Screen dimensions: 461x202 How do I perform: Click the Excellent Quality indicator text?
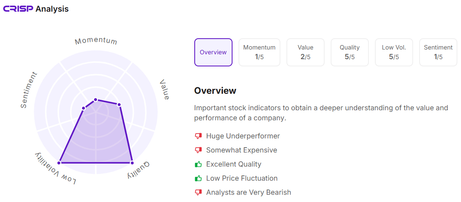(x=234, y=164)
